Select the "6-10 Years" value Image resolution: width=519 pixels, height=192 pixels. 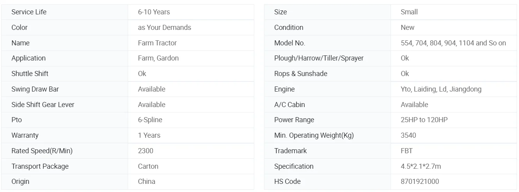coord(154,12)
